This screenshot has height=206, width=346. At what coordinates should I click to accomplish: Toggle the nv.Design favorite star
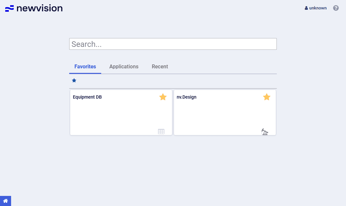(267, 97)
